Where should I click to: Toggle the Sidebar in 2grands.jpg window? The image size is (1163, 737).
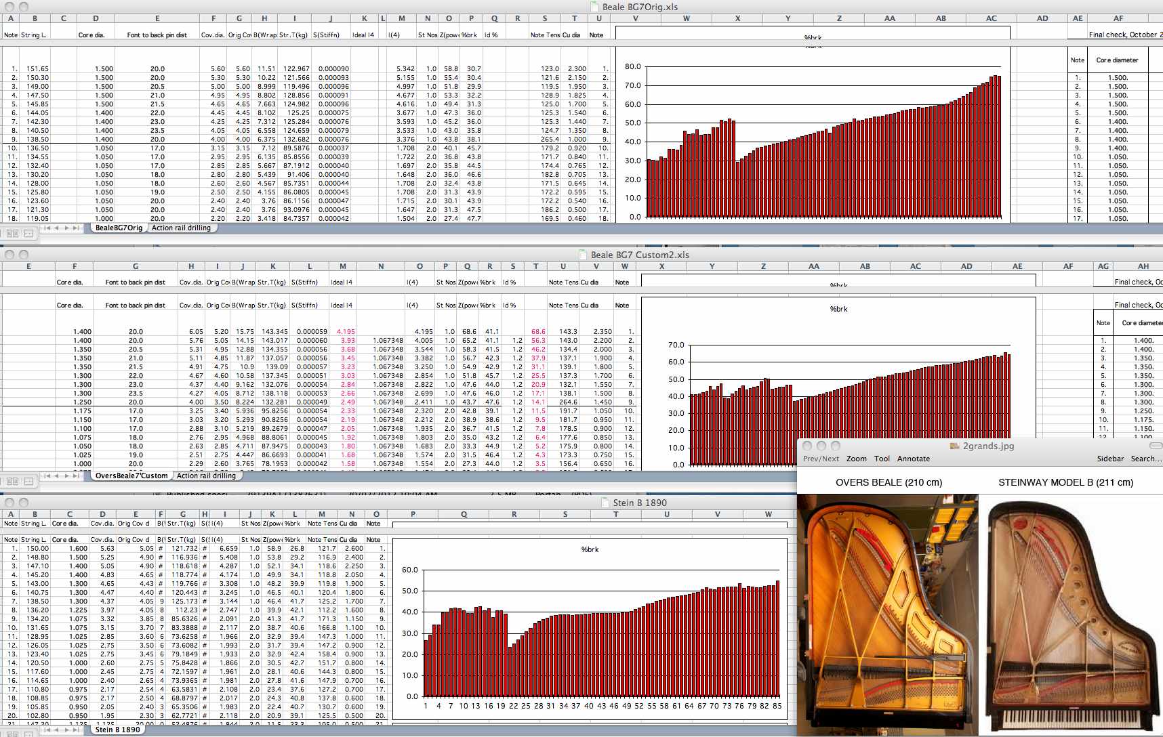click(x=1110, y=459)
